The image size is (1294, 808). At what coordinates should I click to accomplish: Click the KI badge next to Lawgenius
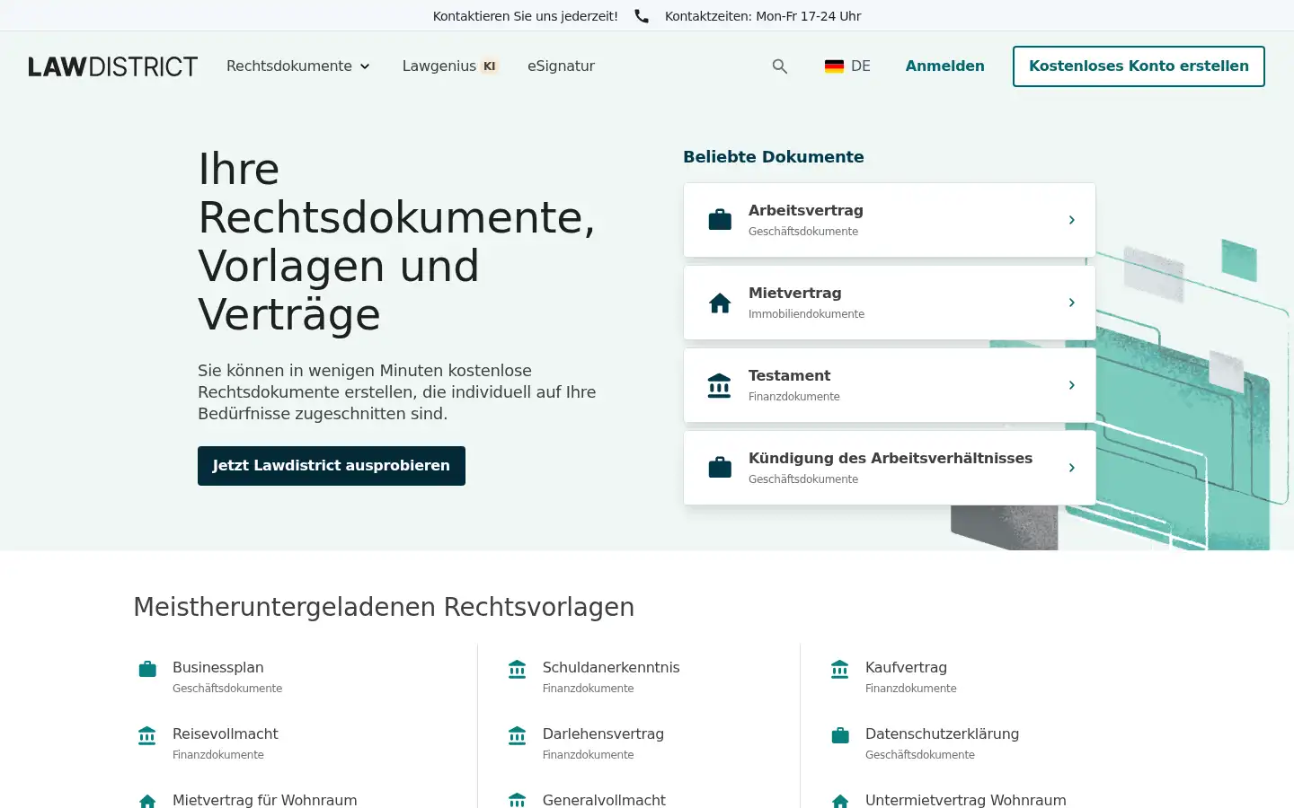click(490, 66)
